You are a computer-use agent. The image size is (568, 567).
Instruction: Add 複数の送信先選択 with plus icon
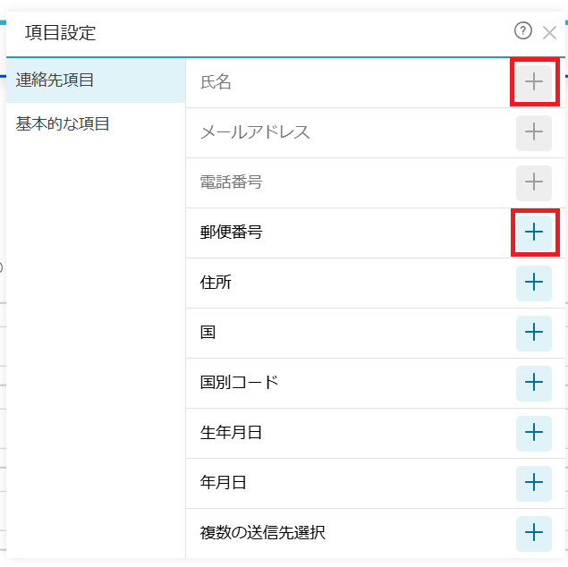pos(534,533)
